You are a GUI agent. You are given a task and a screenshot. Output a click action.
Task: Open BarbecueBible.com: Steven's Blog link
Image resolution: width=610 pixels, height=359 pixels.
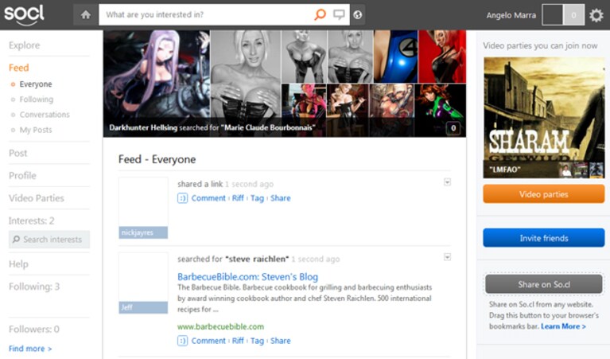(x=247, y=277)
